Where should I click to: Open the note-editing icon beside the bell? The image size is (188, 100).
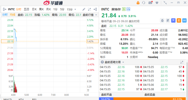point(168,20)
